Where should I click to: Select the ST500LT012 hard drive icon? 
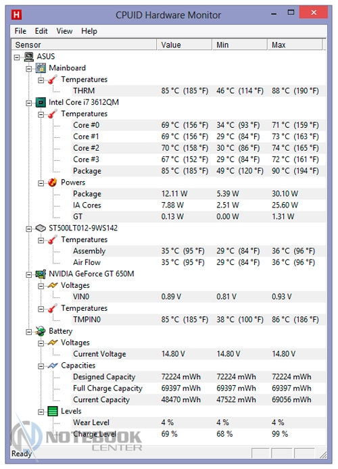pos(41,228)
